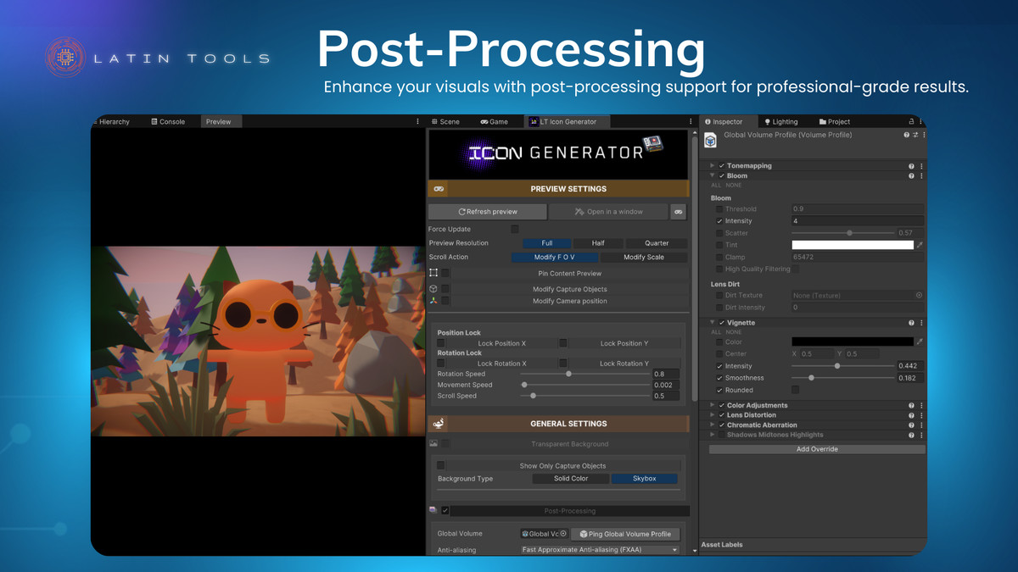Choose Solid Color background type
Image resolution: width=1018 pixels, height=572 pixels.
pyautogui.click(x=571, y=479)
